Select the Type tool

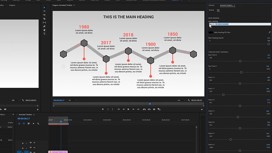point(44,34)
